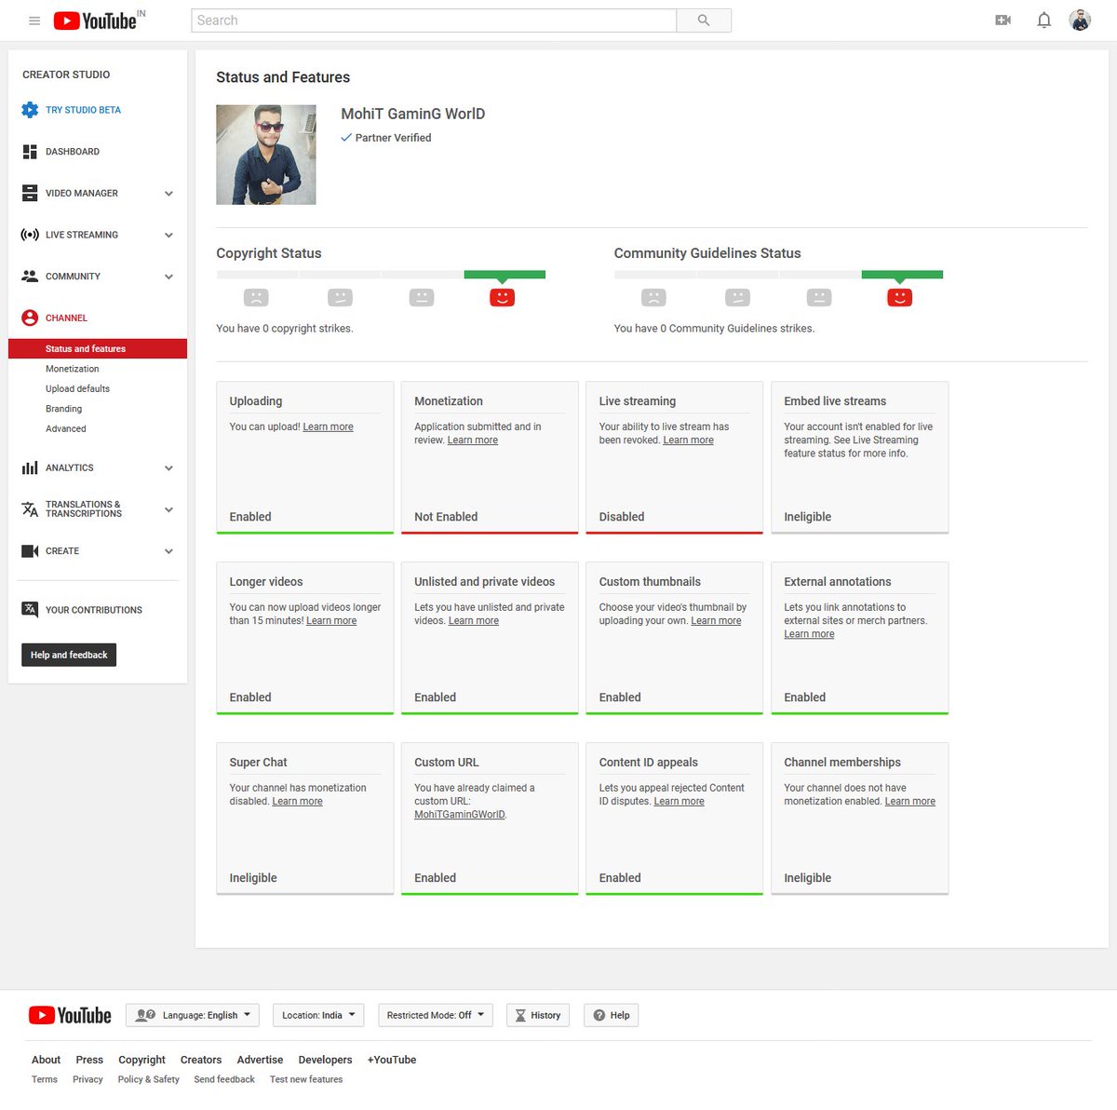1117x1110 pixels.
Task: Click the Video Manager icon
Action: coord(30,193)
